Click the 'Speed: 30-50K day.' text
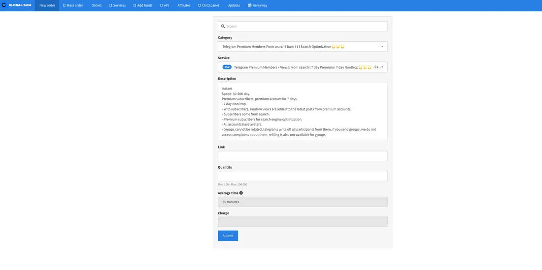The width and height of the screenshot is (542, 270). [236, 94]
